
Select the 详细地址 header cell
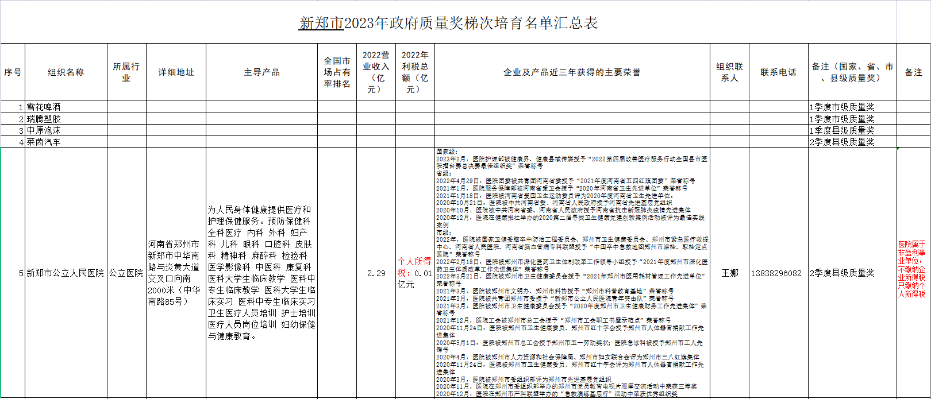pyautogui.click(x=176, y=72)
